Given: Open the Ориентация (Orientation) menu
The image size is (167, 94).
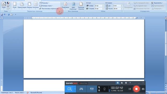Looking at the screenshot, I should tap(22, 5).
